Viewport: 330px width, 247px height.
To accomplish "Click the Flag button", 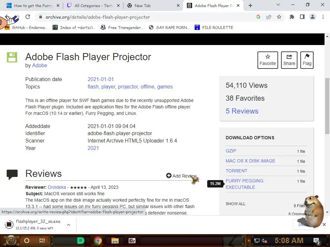I will pyautogui.click(x=307, y=60).
